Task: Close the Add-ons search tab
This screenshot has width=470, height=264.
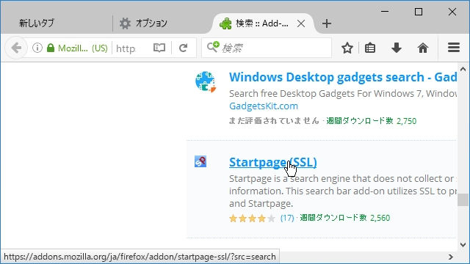Action: click(301, 23)
